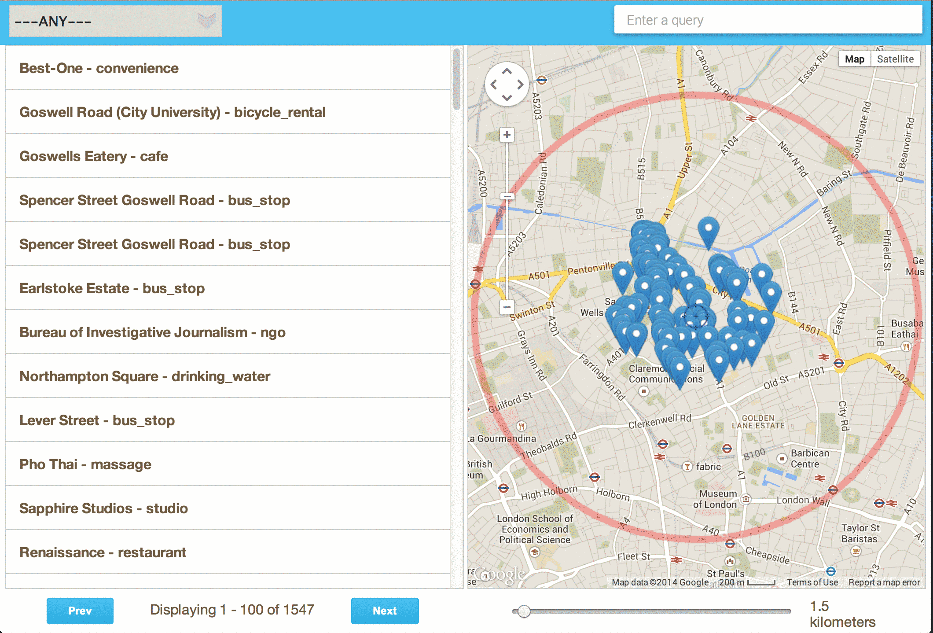Click the radius kilometers slider handle
This screenshot has width=933, height=633.
[523, 611]
